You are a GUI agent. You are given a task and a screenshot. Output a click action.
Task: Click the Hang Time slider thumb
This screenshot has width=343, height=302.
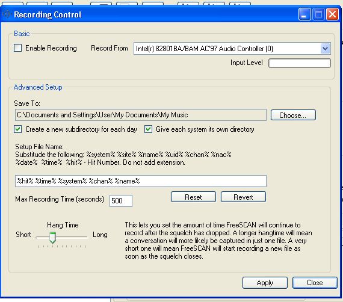click(x=52, y=238)
